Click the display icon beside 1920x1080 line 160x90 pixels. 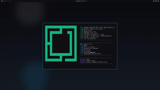pyautogui.click(x=82, y=33)
